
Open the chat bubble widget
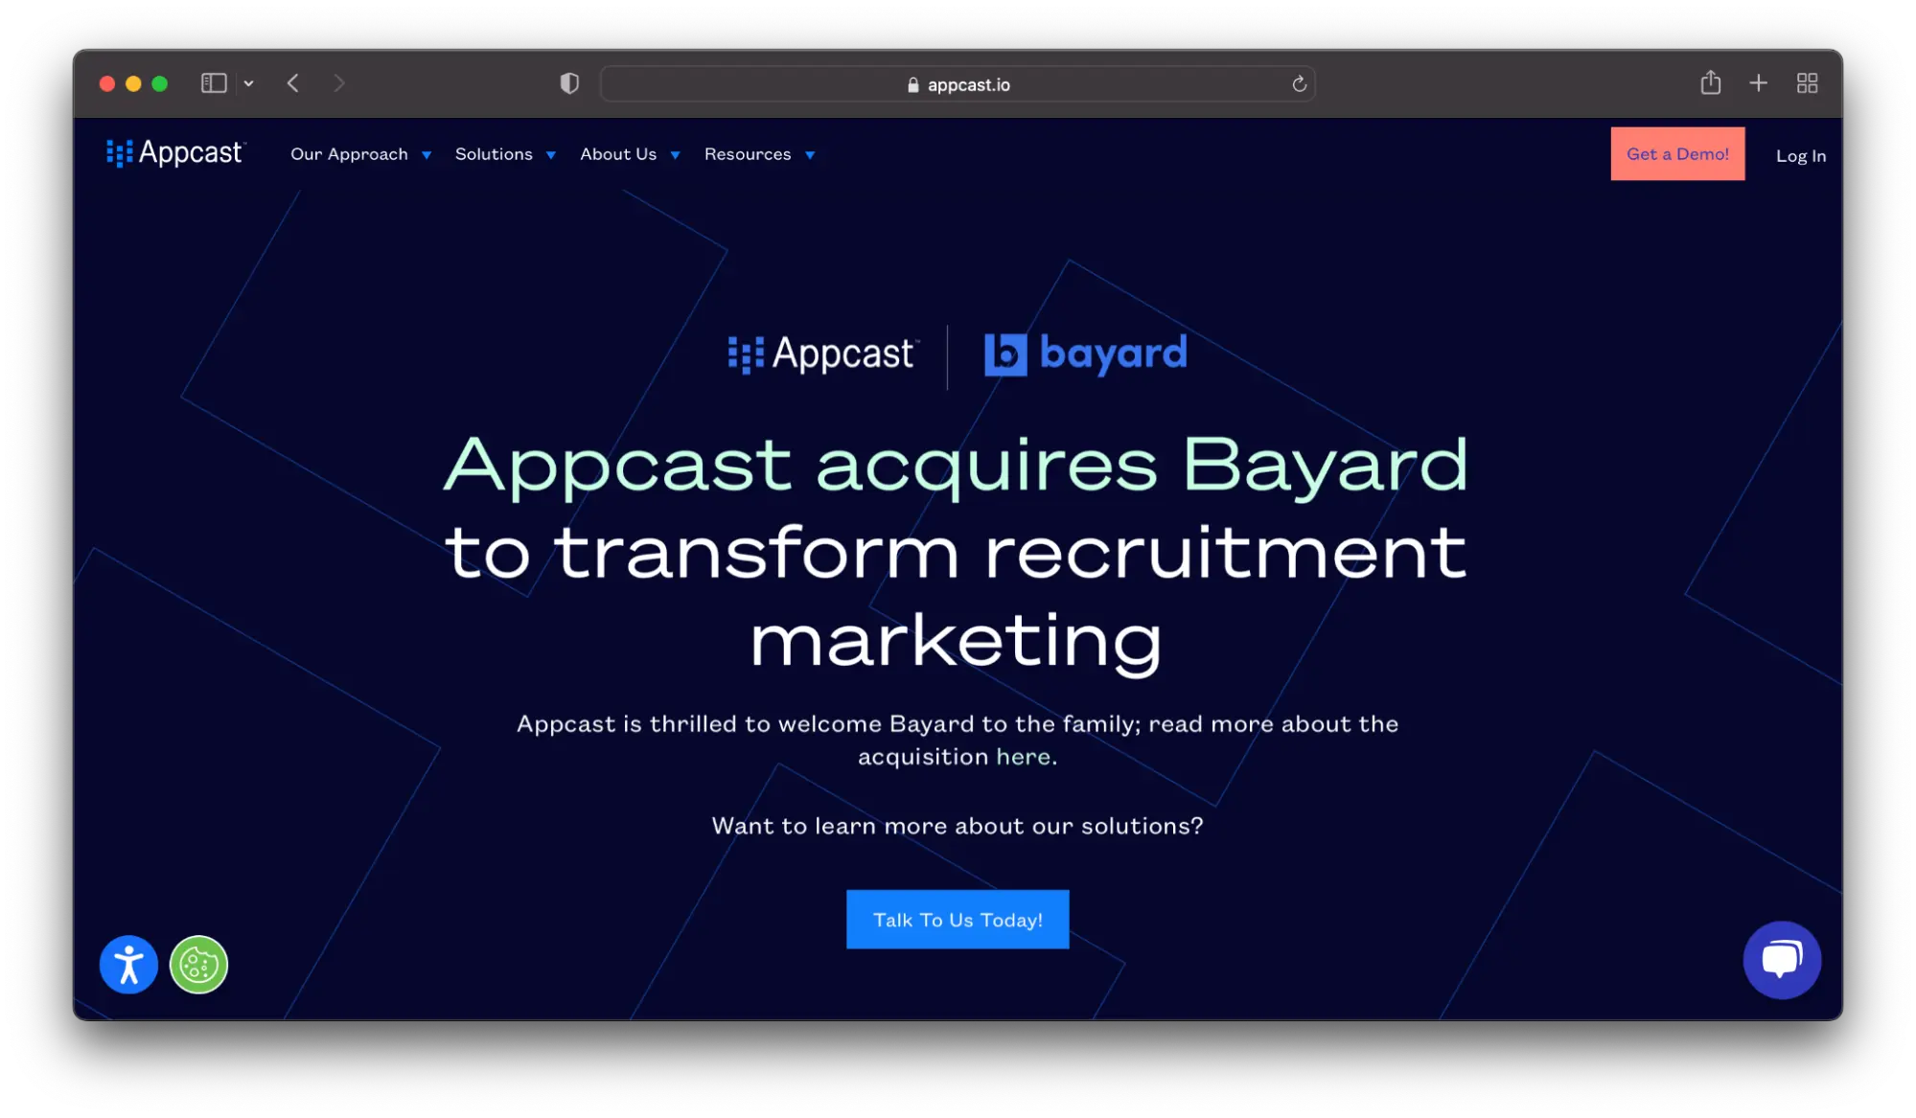[1781, 959]
